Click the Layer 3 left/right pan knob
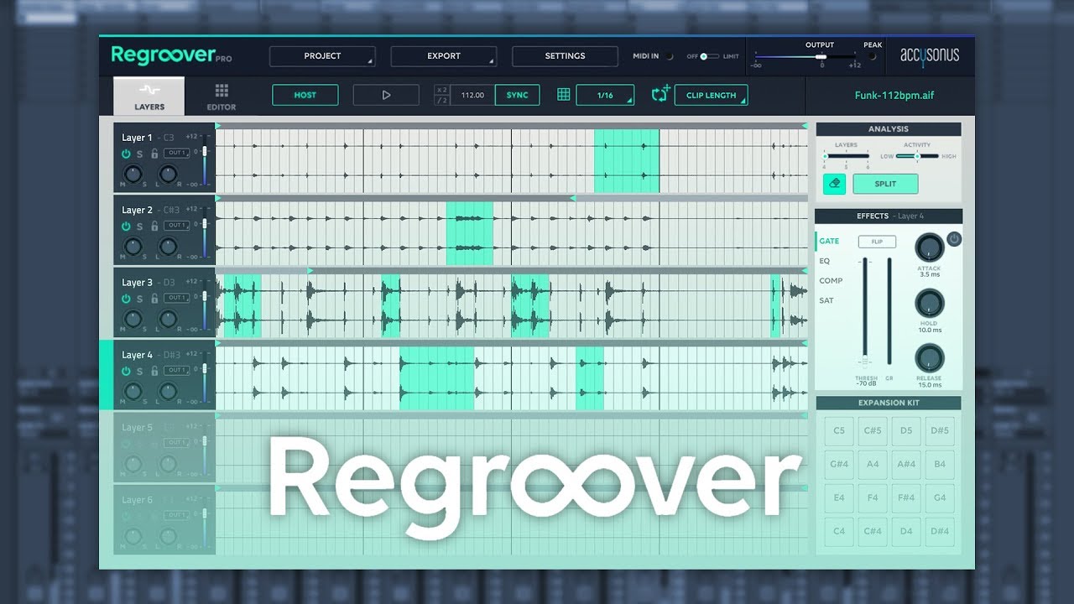 (x=168, y=319)
